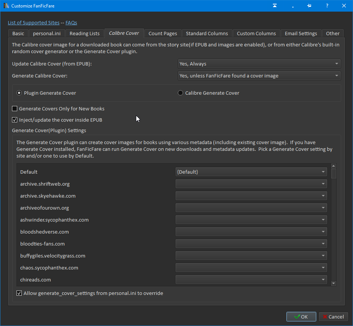Viewport: 353px width, 326px height.
Task: Open the archive.skyehawke.com cover dropdown
Action: pyautogui.click(x=251, y=196)
